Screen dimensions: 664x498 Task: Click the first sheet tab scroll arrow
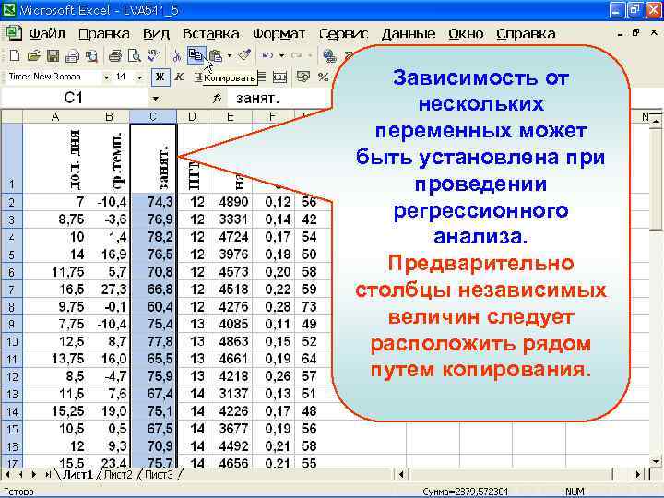(7, 474)
